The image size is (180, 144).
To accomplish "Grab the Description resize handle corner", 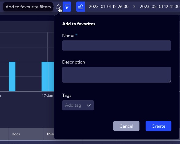I will [170, 81].
